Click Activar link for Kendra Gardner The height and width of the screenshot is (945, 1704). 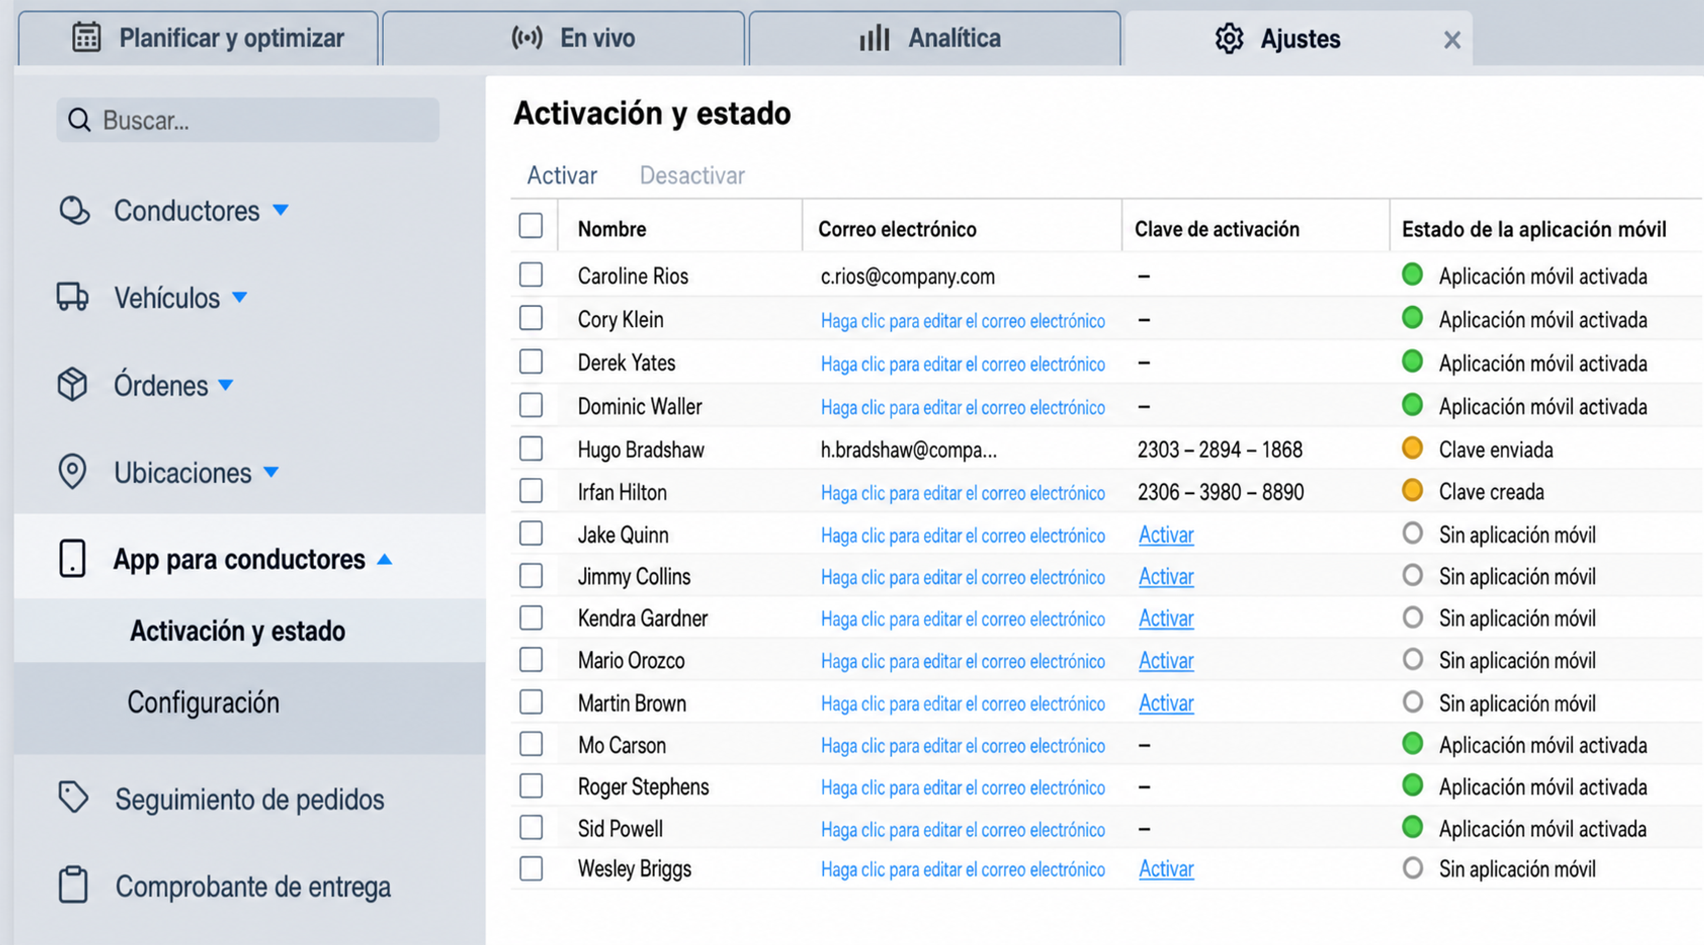pyautogui.click(x=1166, y=618)
